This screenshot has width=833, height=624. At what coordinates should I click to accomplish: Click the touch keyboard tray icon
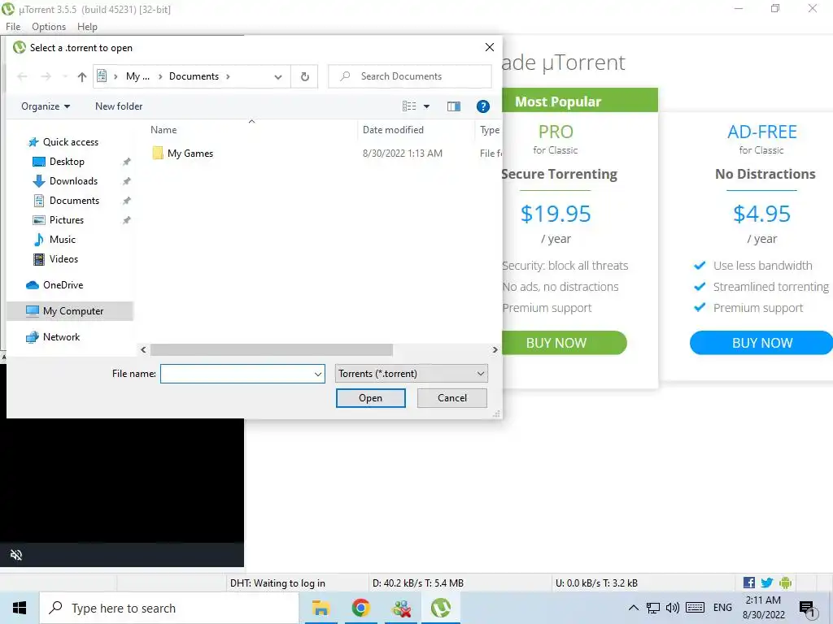click(x=695, y=608)
